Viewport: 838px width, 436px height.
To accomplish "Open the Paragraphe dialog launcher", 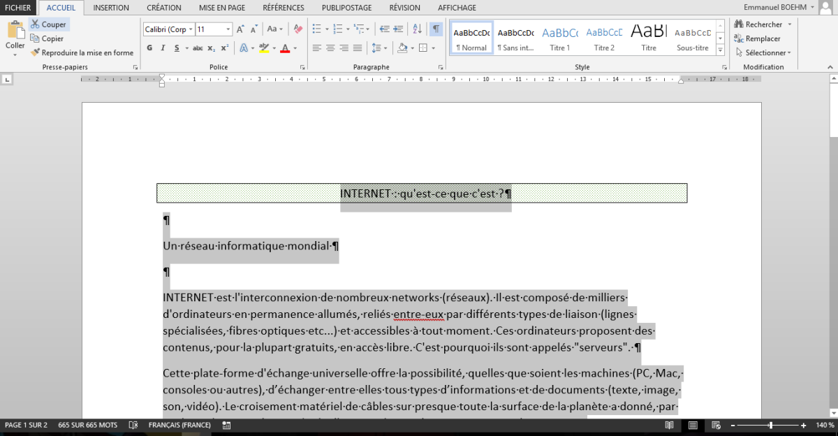I will tap(441, 67).
